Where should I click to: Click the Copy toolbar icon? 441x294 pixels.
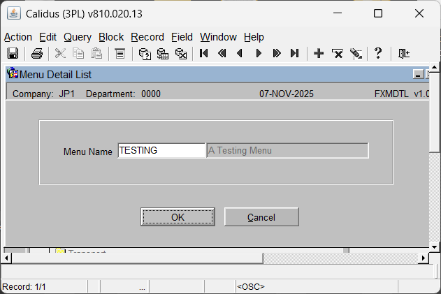point(78,53)
